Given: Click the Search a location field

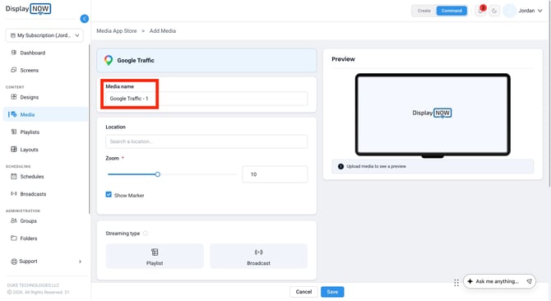Looking at the screenshot, I should [x=206, y=141].
